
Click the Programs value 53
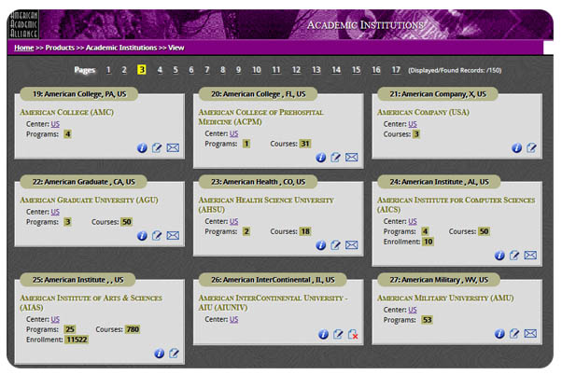[427, 319]
